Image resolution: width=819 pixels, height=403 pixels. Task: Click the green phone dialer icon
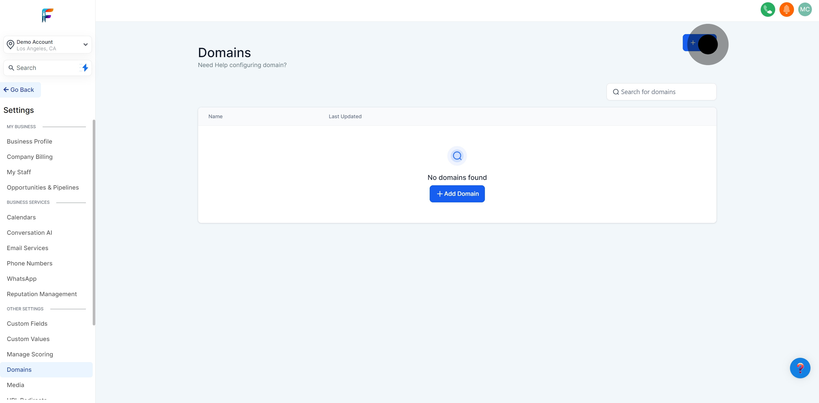pyautogui.click(x=768, y=10)
